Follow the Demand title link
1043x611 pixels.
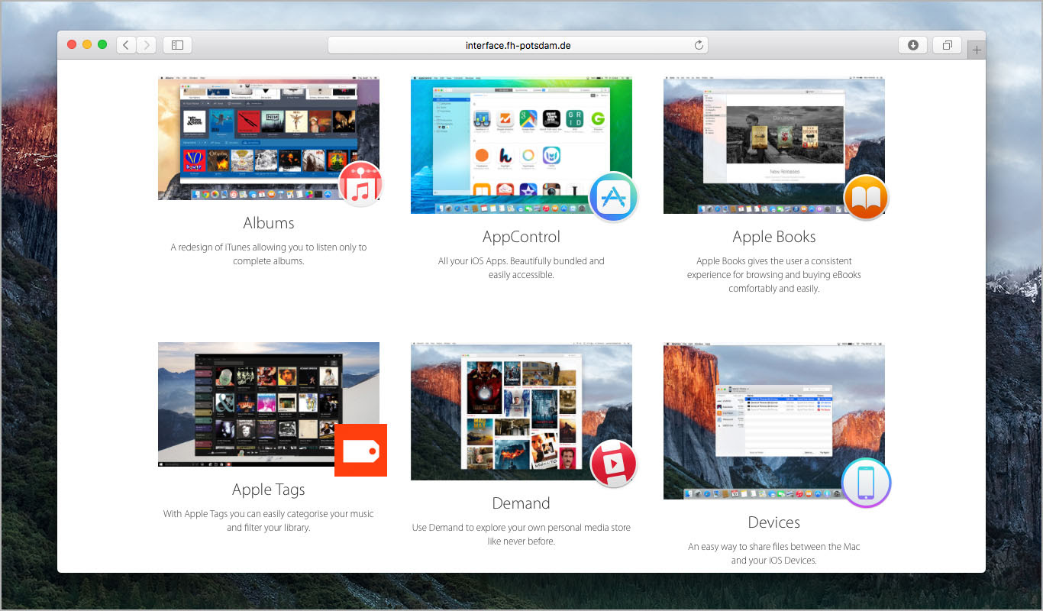click(x=521, y=503)
